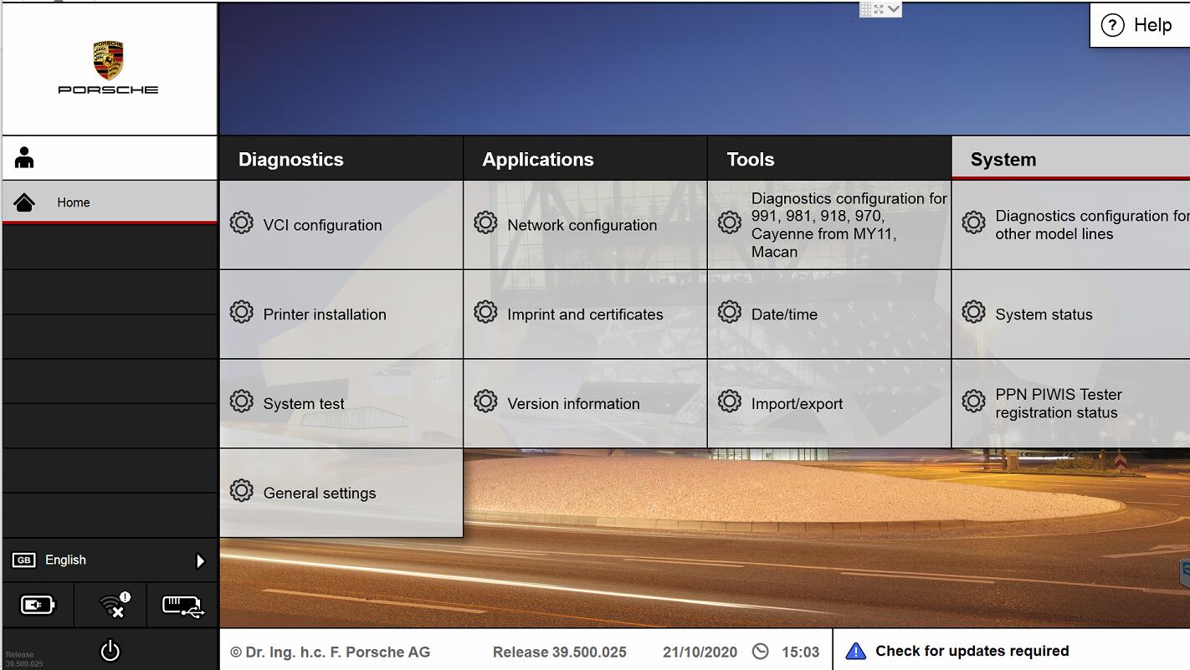1190x670 pixels.
Task: Click gear icon beside Date/time
Action: click(x=730, y=313)
